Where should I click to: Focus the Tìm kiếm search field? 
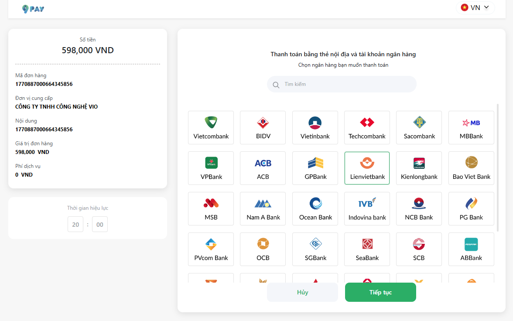click(x=342, y=85)
